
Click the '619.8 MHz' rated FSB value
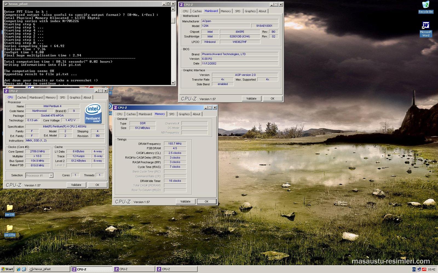coord(38,165)
